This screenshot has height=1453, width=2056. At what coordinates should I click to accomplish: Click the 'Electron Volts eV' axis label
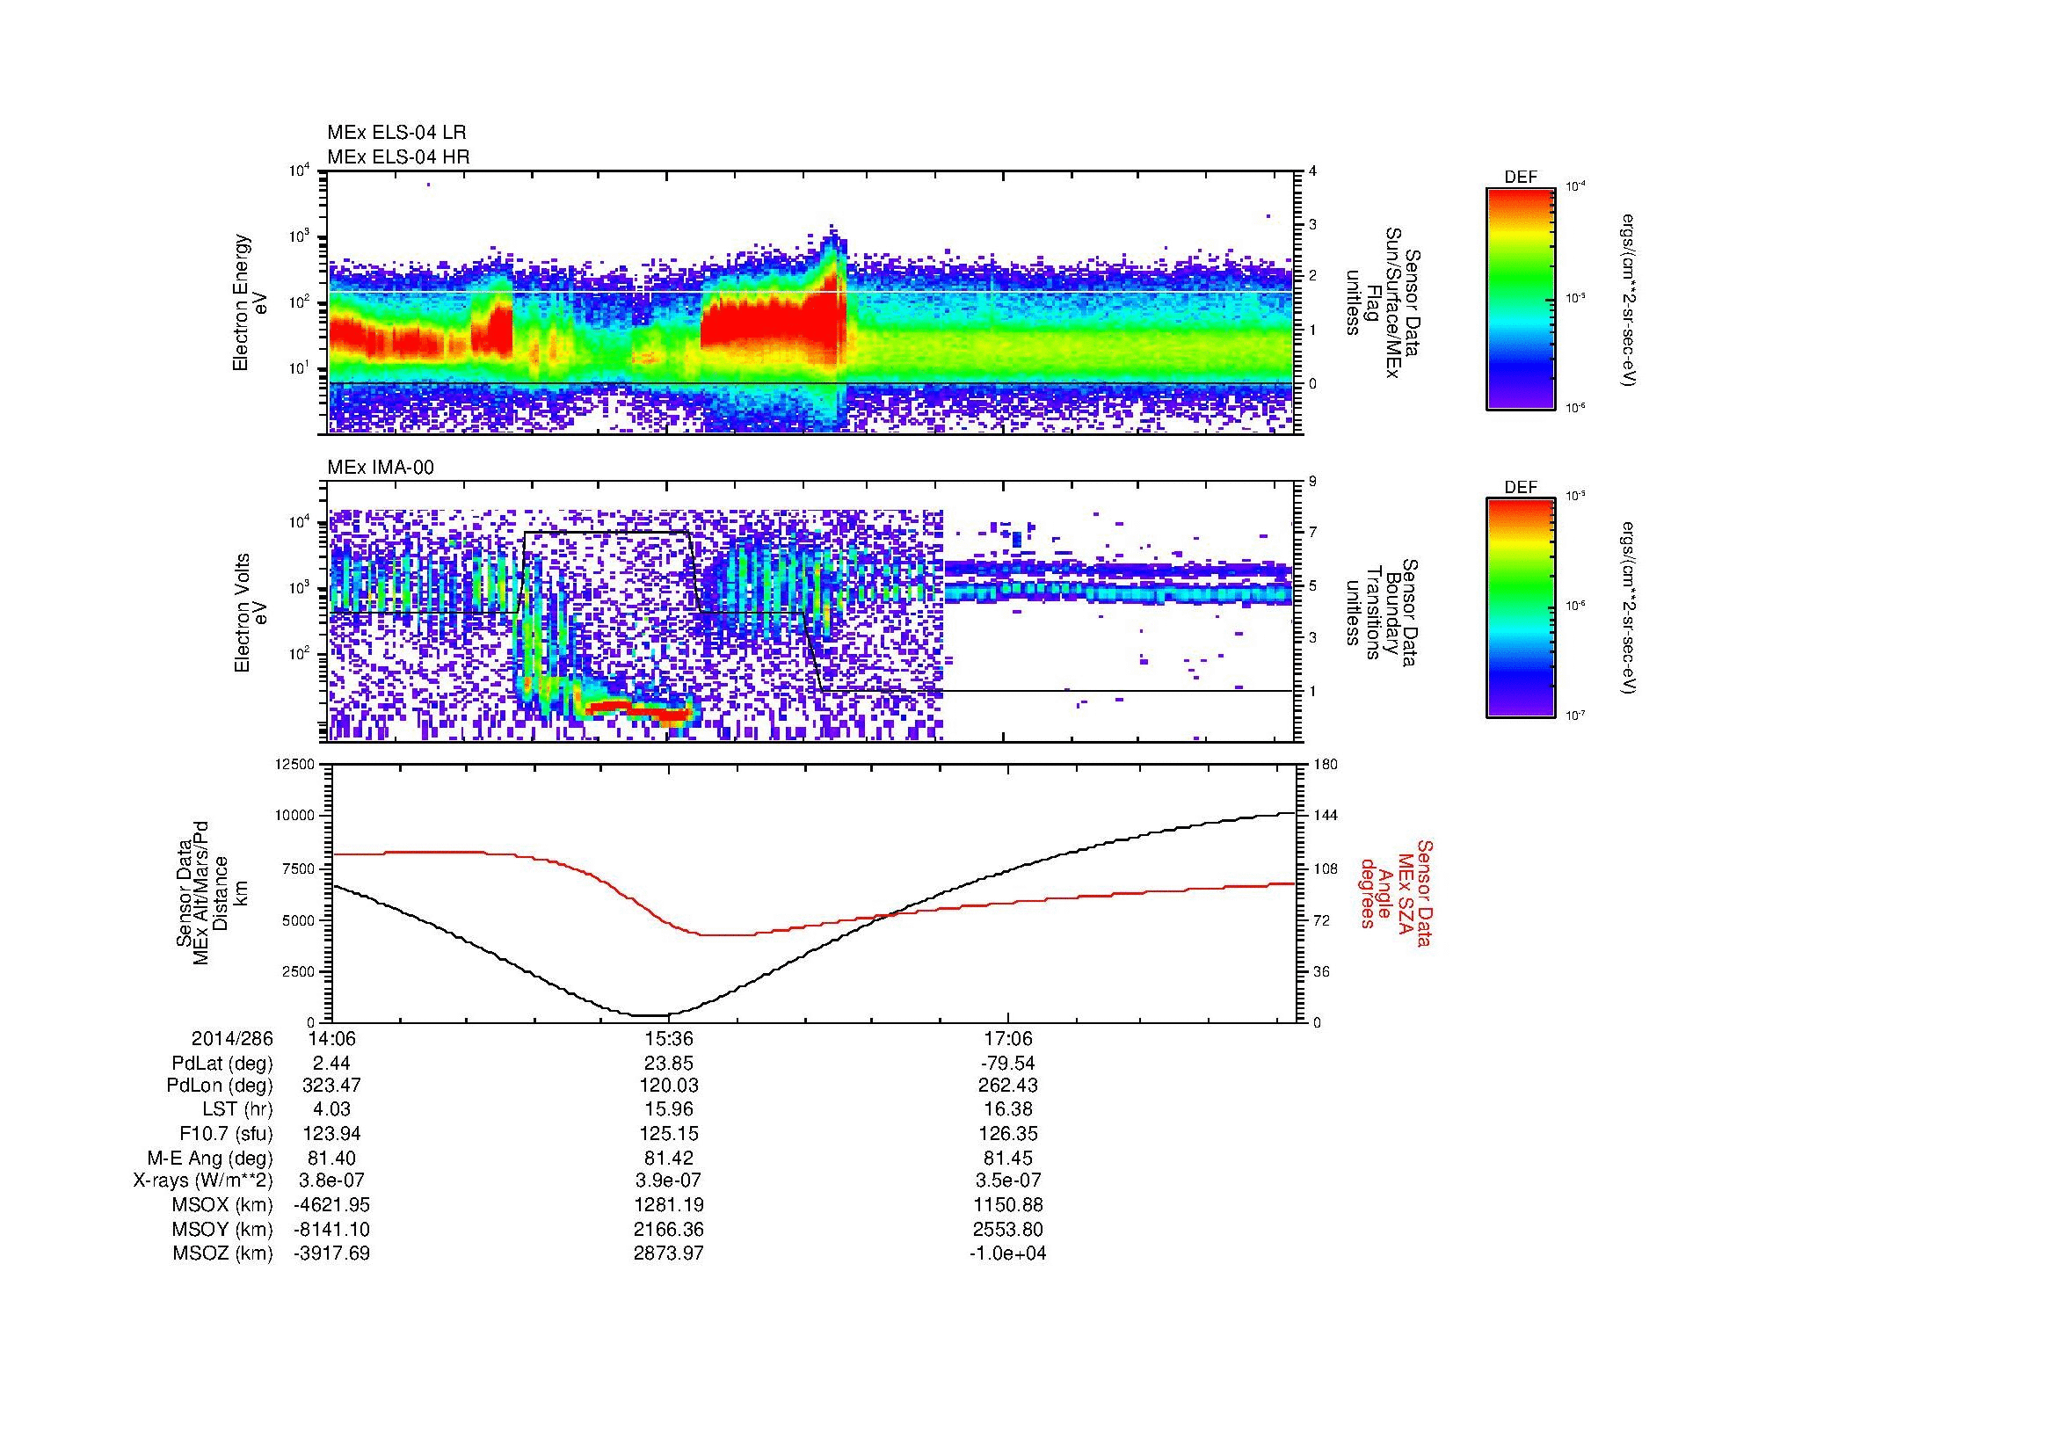(251, 613)
